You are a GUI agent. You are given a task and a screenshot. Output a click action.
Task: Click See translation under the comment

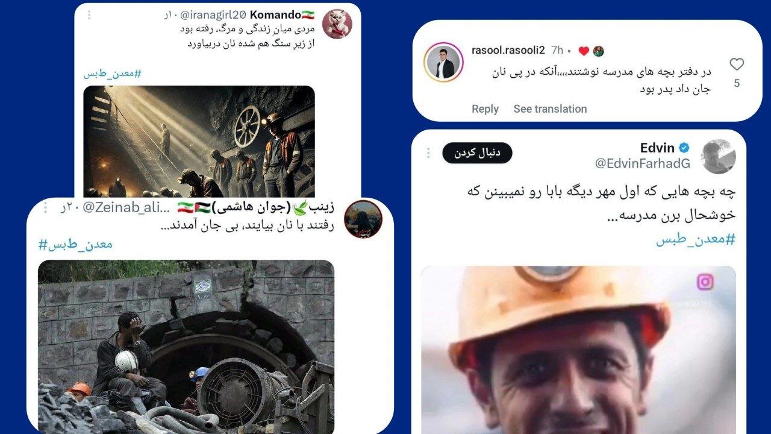click(550, 109)
